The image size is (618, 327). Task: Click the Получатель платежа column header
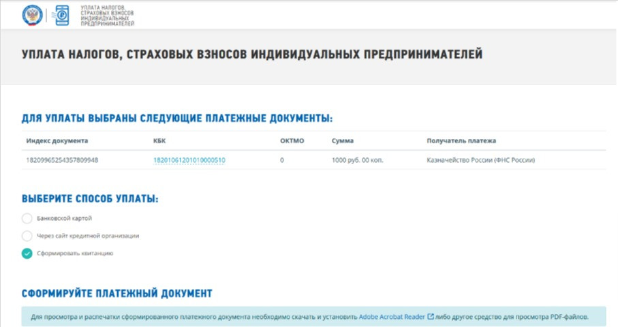pyautogui.click(x=461, y=140)
